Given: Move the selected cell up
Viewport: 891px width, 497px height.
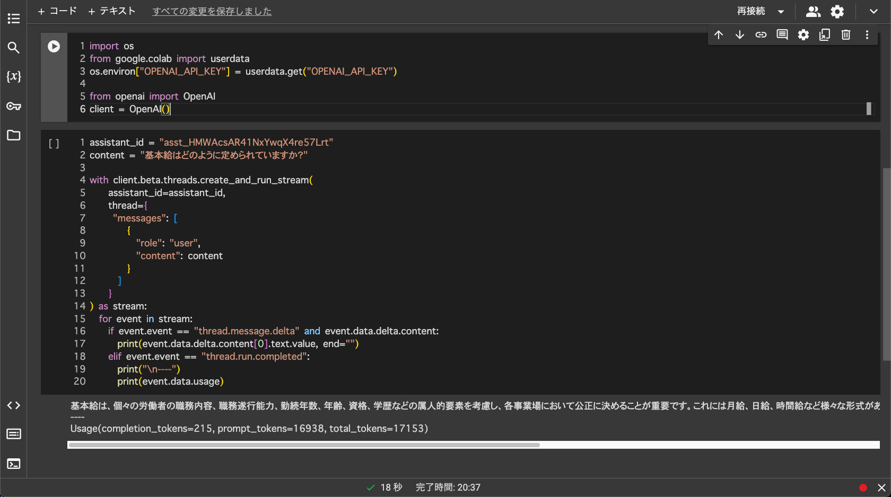Looking at the screenshot, I should 719,34.
